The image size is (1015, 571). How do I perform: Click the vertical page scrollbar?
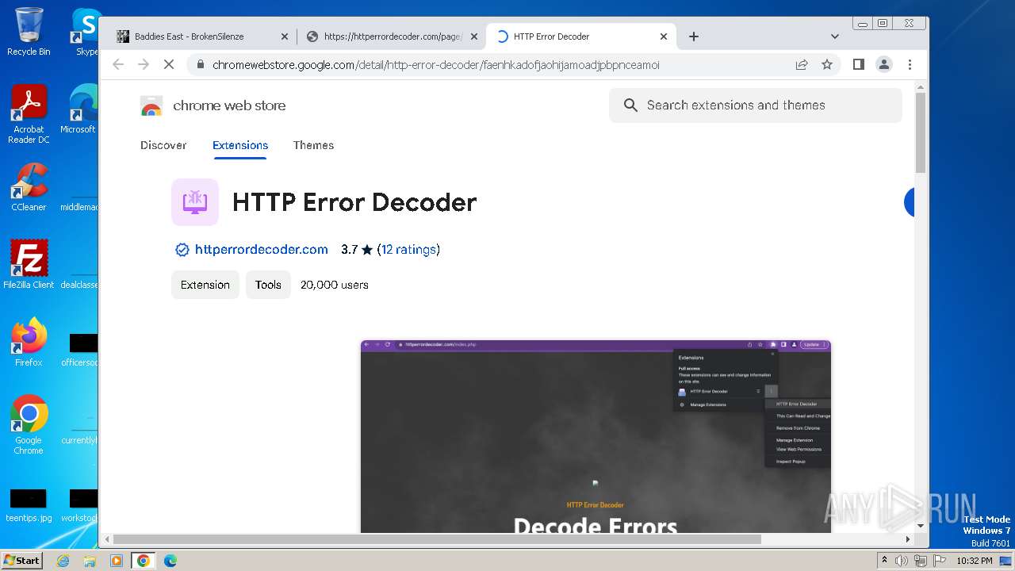point(921,132)
